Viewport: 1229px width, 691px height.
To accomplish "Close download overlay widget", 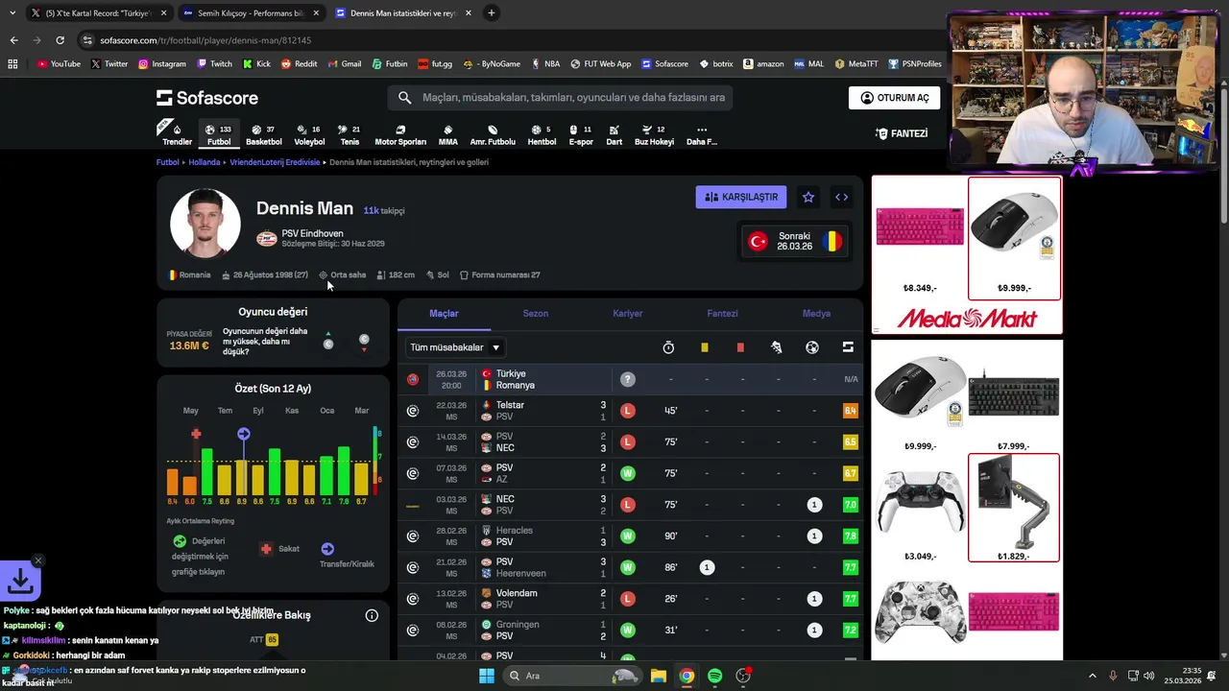I will (37, 560).
